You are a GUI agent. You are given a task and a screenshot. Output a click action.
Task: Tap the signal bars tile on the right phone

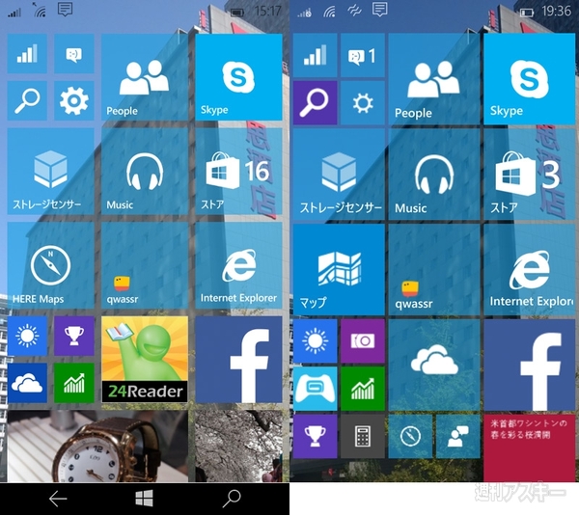[316, 55]
